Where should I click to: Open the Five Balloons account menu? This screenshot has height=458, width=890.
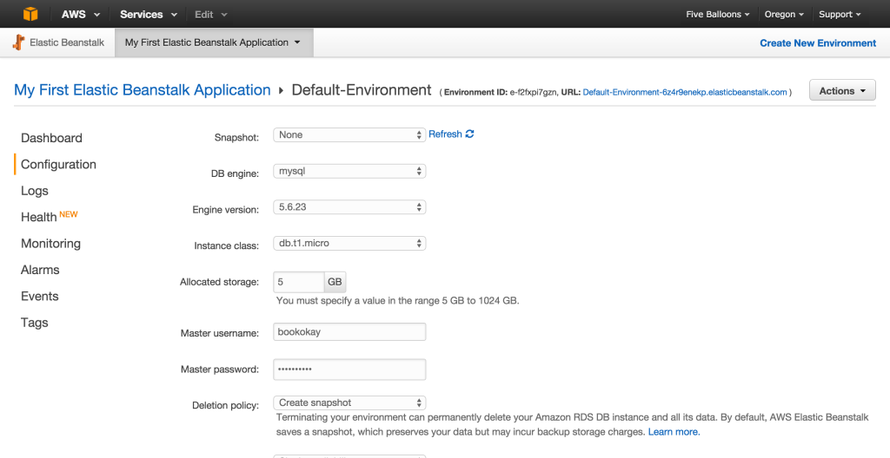click(x=717, y=14)
